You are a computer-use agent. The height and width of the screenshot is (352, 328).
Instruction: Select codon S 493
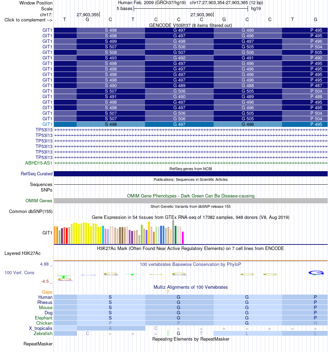pos(111,58)
